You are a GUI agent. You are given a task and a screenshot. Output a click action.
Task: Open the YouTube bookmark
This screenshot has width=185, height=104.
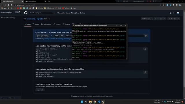point(66,8)
